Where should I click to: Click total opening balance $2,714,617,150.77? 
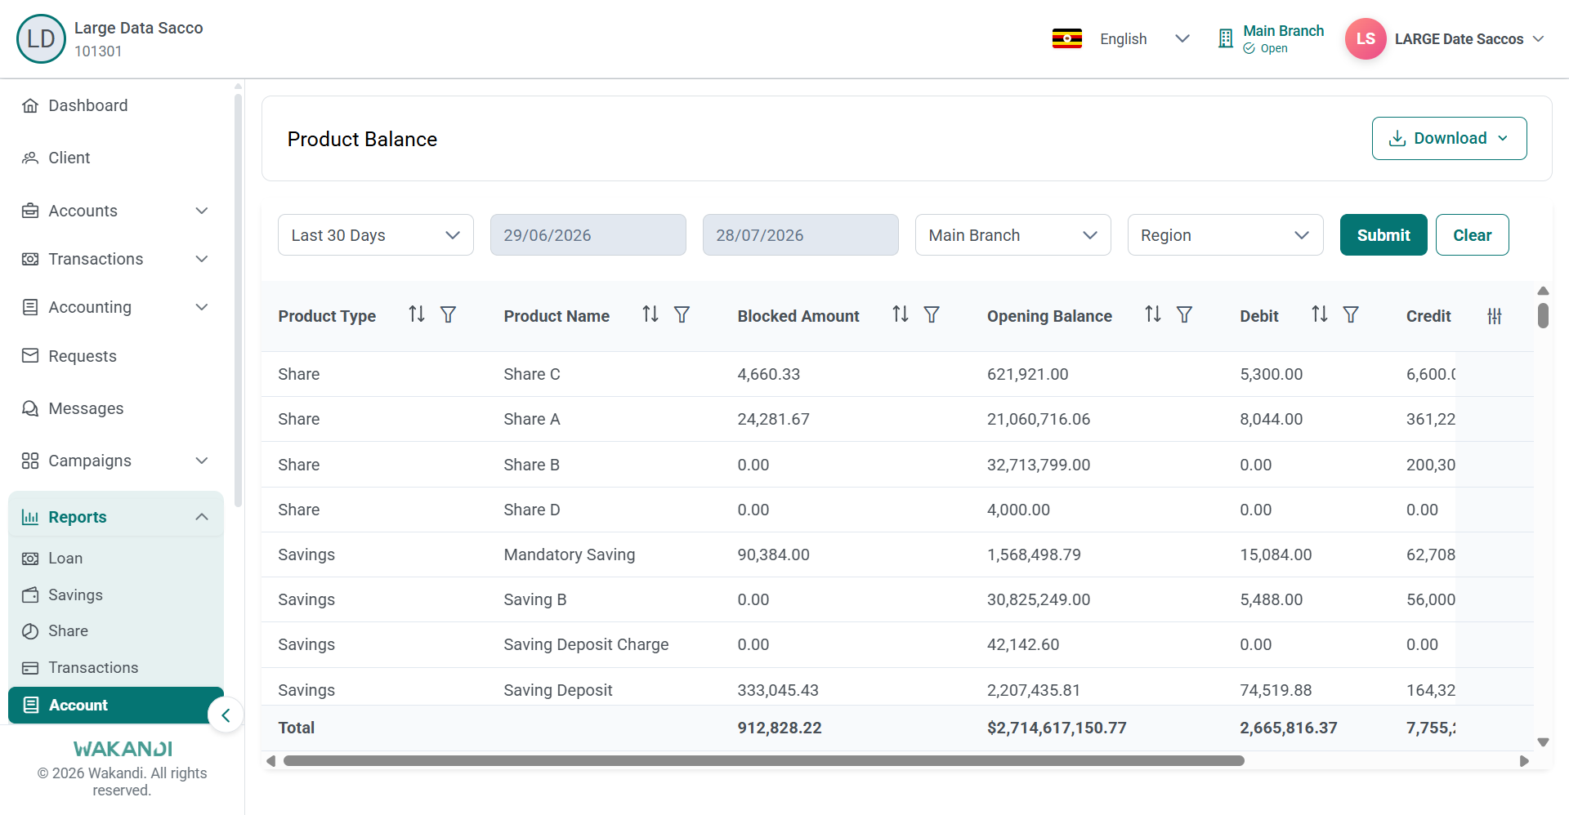[1057, 728]
